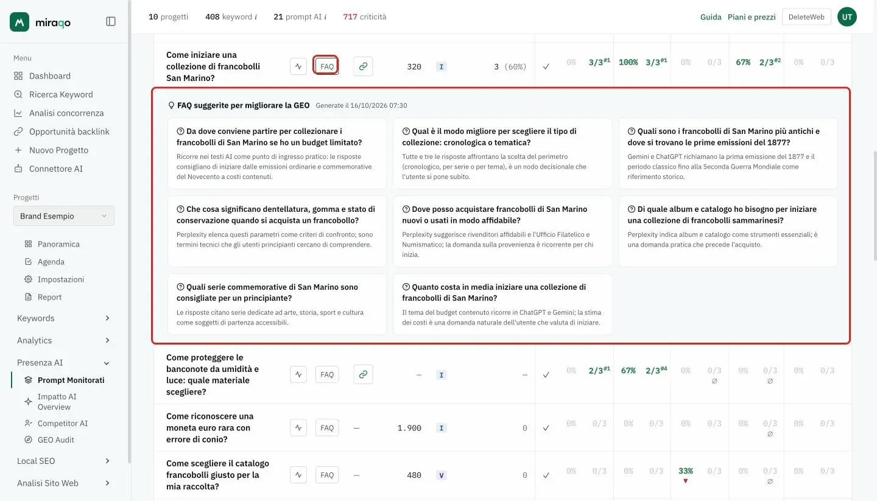
Task: Open FAQ for catalogo francobolli row
Action: [327, 475]
